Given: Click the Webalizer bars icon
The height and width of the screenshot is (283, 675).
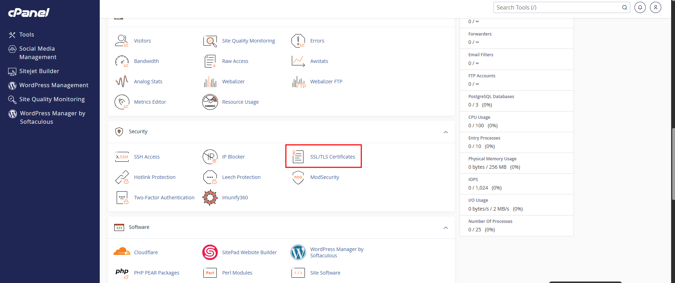Looking at the screenshot, I should [x=210, y=82].
